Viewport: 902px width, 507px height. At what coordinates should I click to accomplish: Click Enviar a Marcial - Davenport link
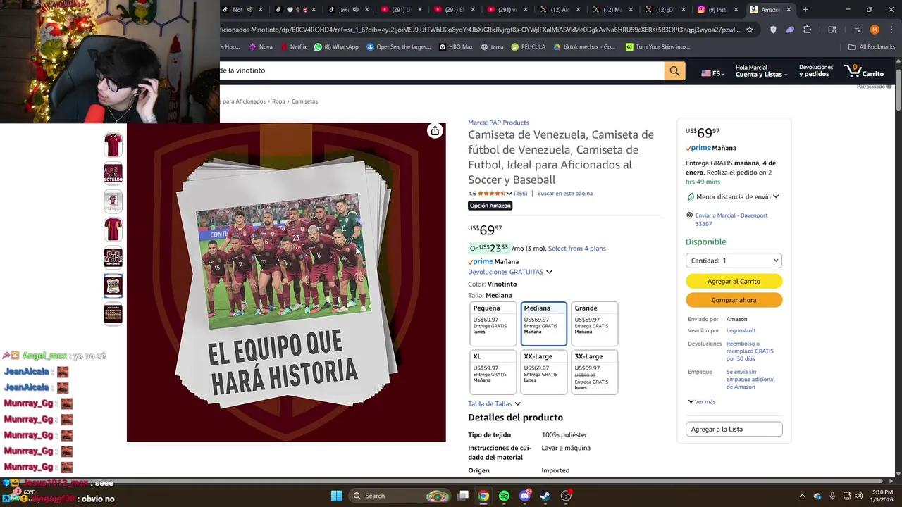tap(731, 220)
